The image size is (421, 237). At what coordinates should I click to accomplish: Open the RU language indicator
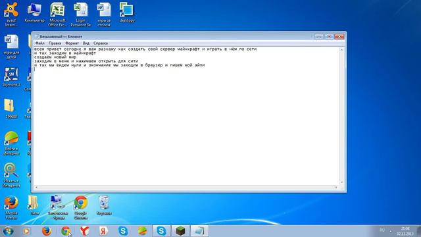click(382, 230)
